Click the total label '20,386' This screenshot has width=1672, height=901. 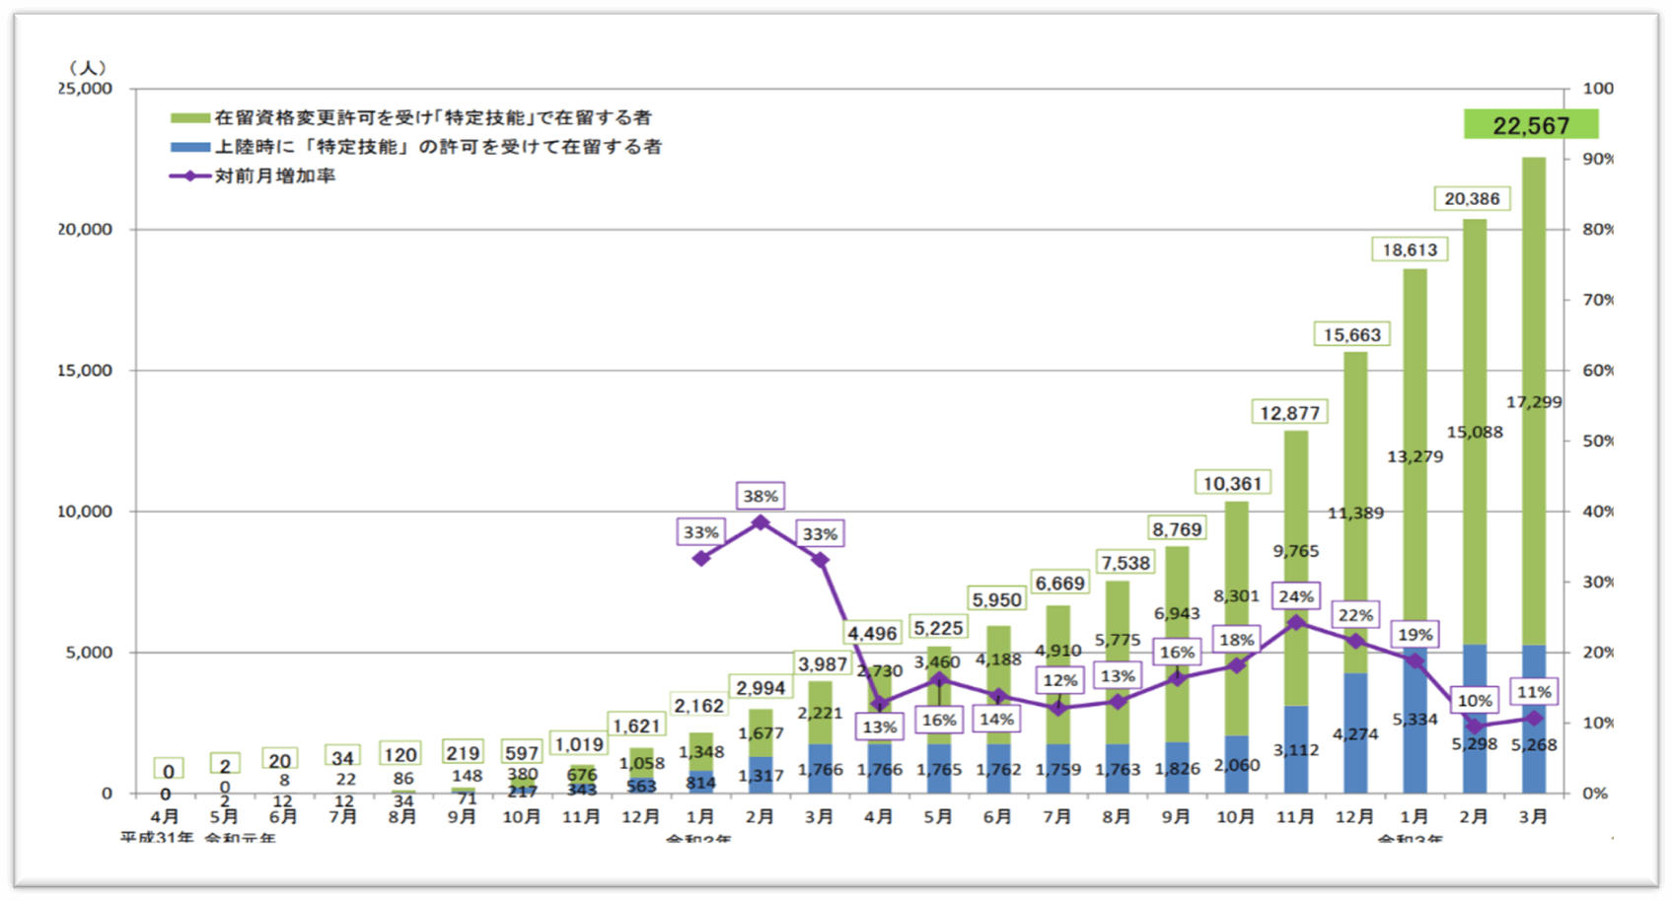pyautogui.click(x=1472, y=199)
